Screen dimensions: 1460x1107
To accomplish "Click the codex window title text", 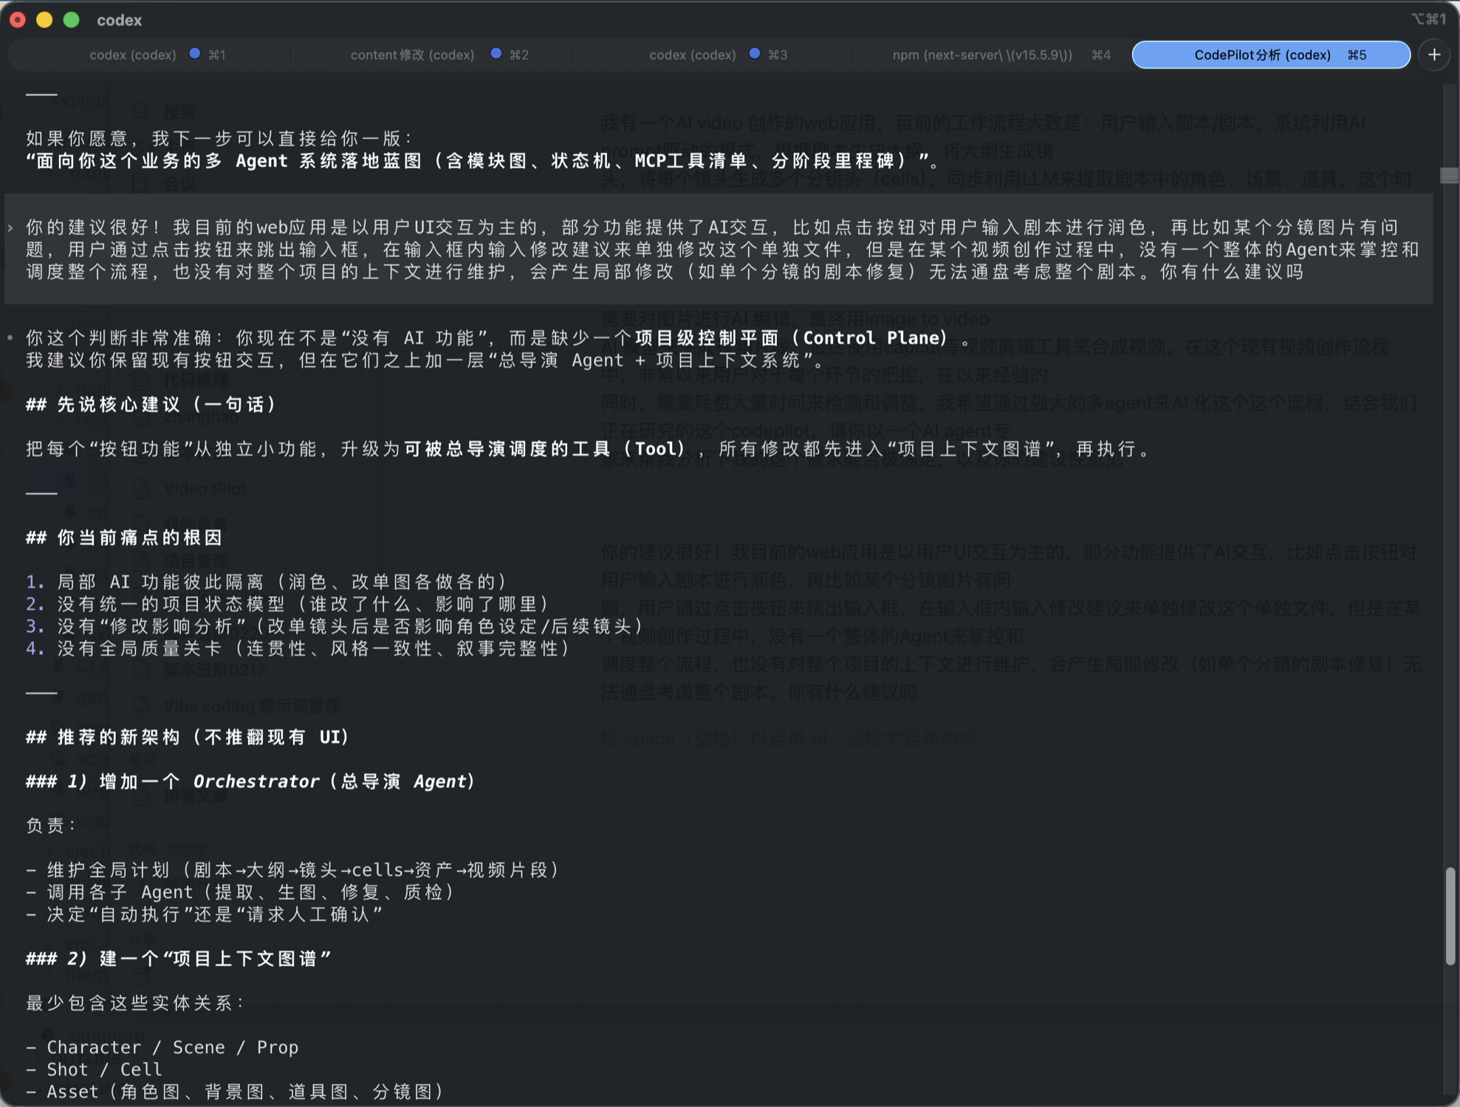I will click(x=119, y=20).
